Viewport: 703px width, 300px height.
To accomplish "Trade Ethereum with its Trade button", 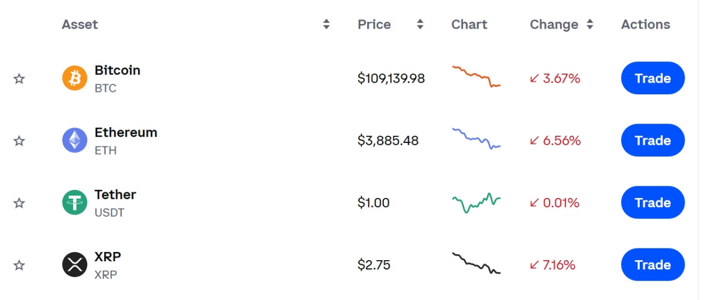I will click(x=653, y=141).
